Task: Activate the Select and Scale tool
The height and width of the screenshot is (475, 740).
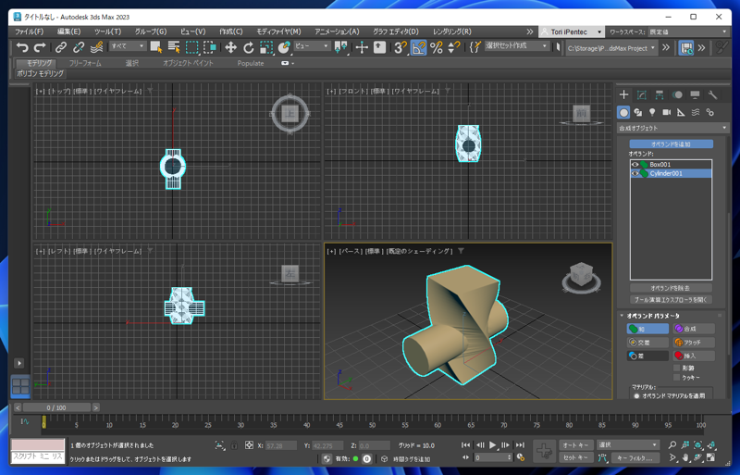Action: coord(266,47)
